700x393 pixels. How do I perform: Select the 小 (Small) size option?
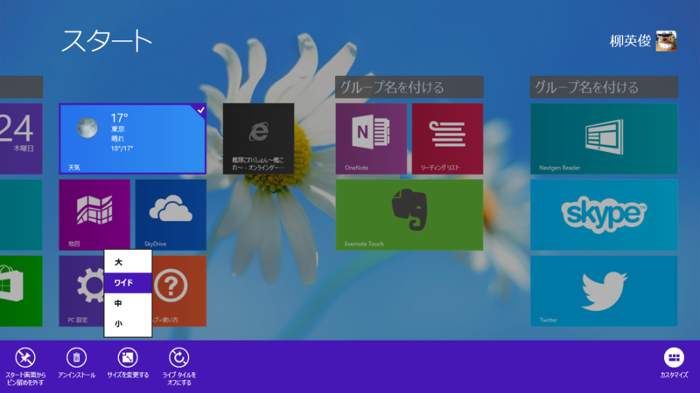pos(128,324)
